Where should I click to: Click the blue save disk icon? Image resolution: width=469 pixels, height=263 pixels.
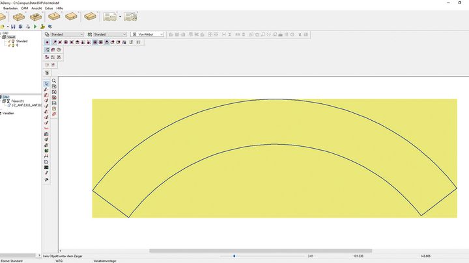point(12,27)
